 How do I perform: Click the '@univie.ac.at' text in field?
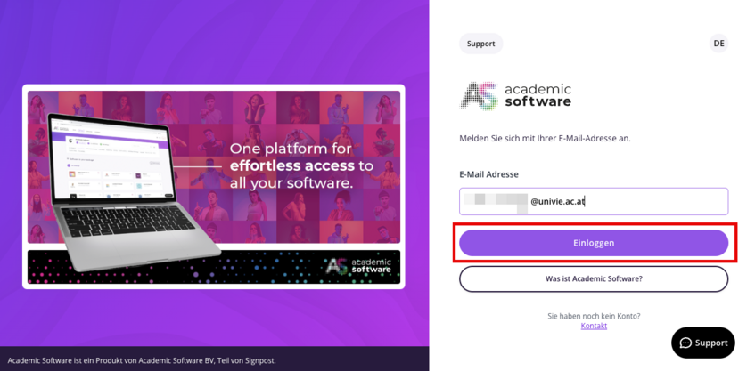point(557,202)
